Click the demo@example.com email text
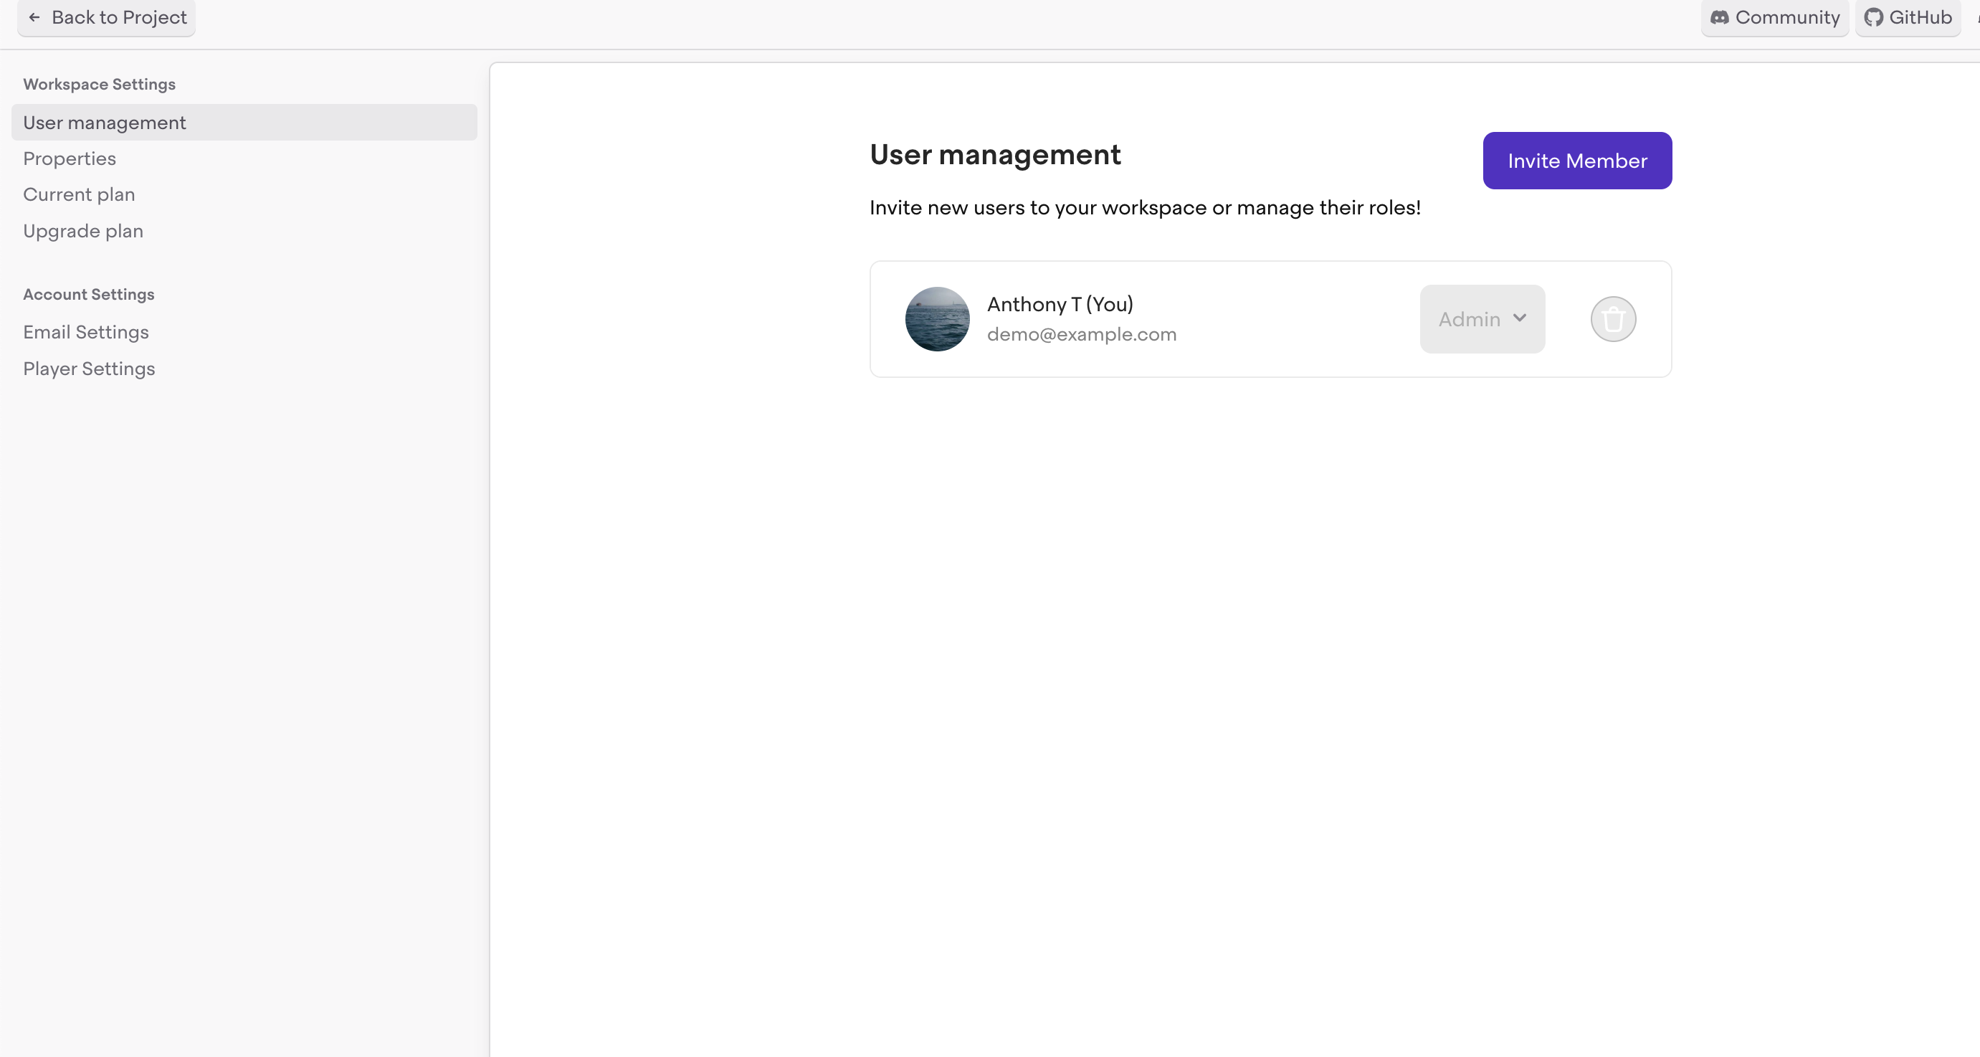The image size is (1980, 1057). point(1082,334)
